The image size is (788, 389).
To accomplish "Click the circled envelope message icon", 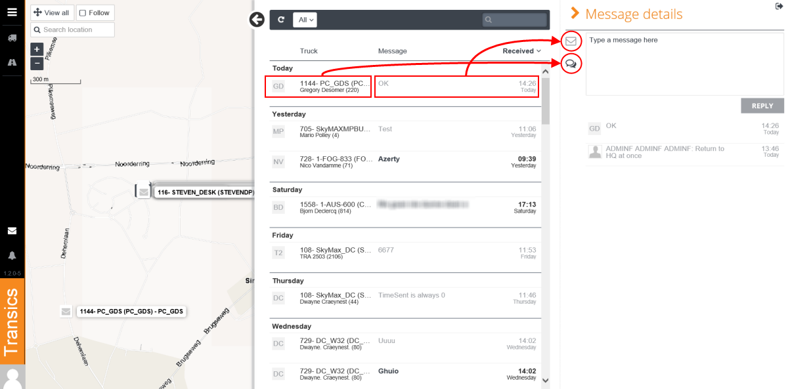I will [x=571, y=41].
